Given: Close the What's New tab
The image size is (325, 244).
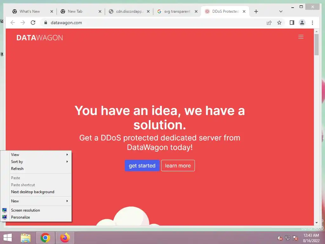Looking at the screenshot, I should (x=52, y=11).
